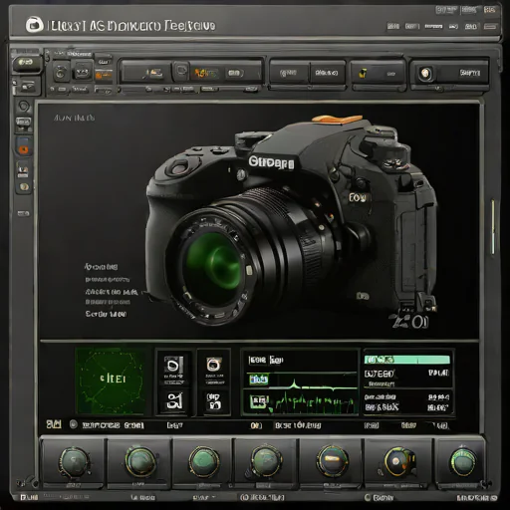510x510 pixels.
Task: Select the orange icon in the left sidebar
Action: pos(23,149)
